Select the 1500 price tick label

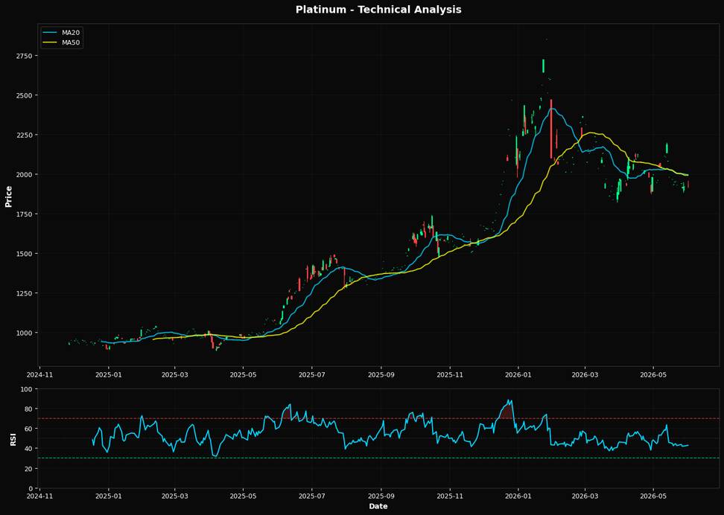[x=24, y=254]
